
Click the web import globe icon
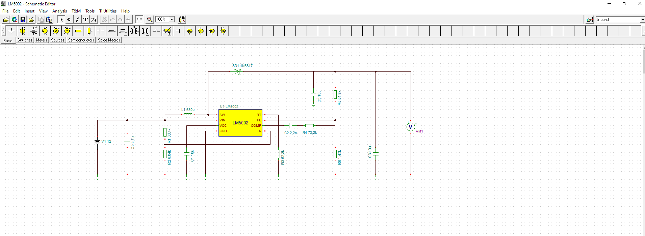click(x=15, y=20)
